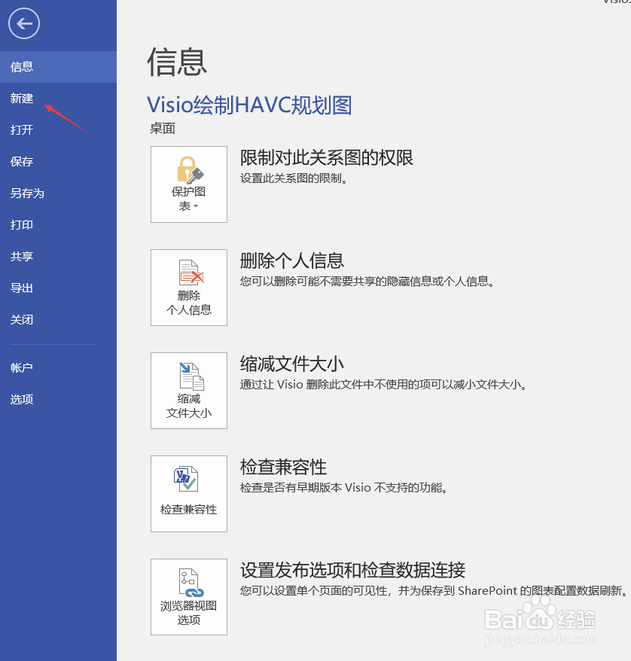Click the Reduce File Size document icon
Image resolution: width=631 pixels, height=661 pixels.
[191, 376]
